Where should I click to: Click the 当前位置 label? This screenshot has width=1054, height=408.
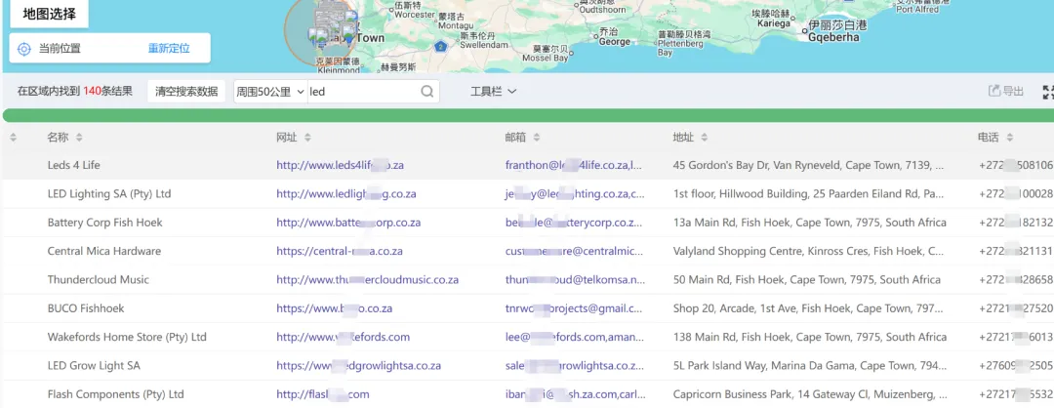pos(60,49)
